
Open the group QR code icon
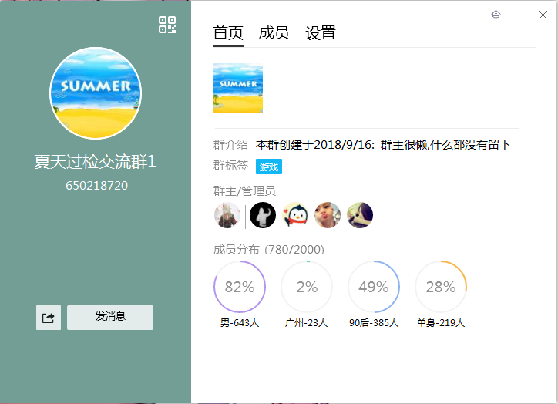tap(167, 25)
